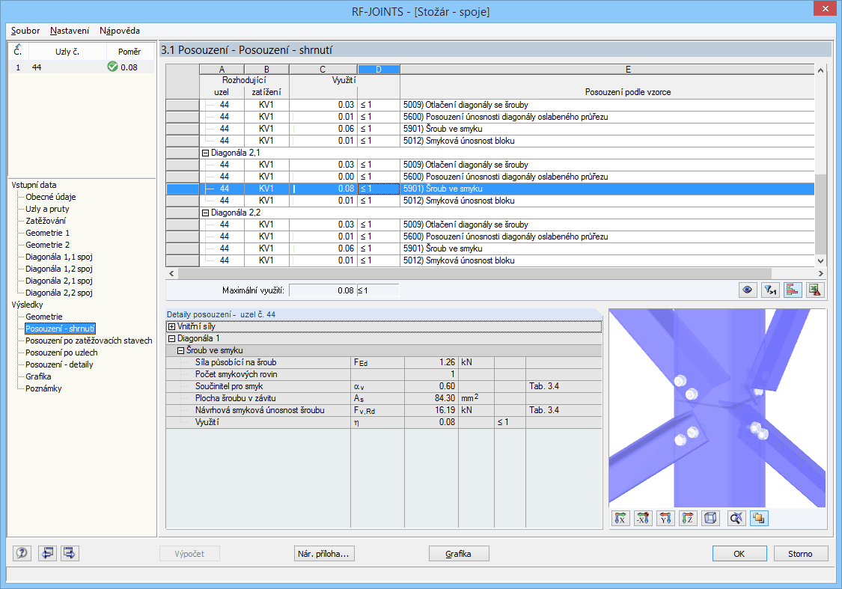Click the 3D joint preview image
The width and height of the screenshot is (842, 589).
click(718, 408)
